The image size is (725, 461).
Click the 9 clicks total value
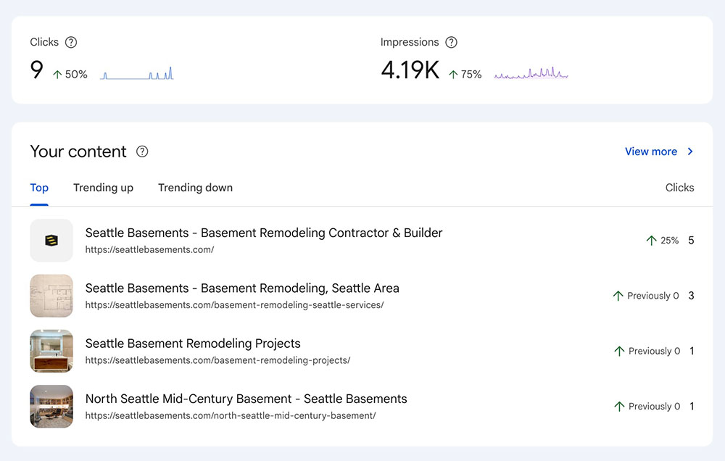coord(36,70)
